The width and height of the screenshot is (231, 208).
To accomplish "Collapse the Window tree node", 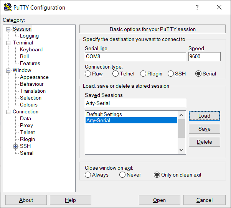I will click(x=8, y=70).
